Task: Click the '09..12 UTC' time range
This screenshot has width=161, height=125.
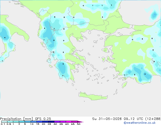Action: click(133, 119)
